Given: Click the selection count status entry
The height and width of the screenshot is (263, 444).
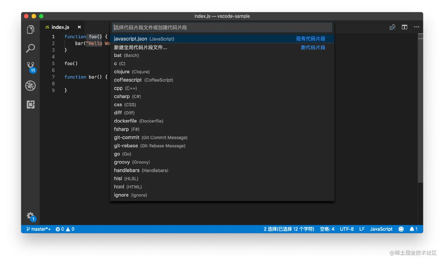Looking at the screenshot, I should pyautogui.click(x=289, y=229).
